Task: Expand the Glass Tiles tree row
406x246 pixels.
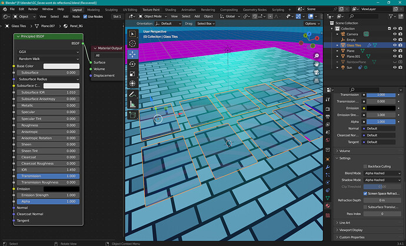Action: [337, 45]
